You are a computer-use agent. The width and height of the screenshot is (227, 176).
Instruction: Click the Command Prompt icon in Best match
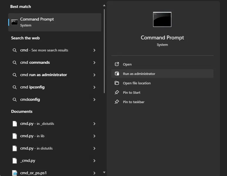pyautogui.click(x=14, y=22)
